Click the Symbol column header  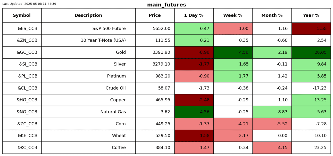click(x=22, y=15)
